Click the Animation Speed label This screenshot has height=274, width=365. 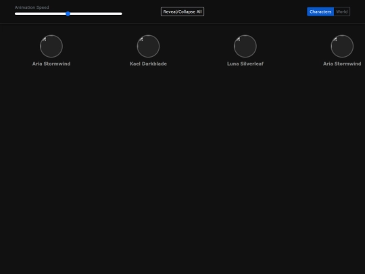32,7
